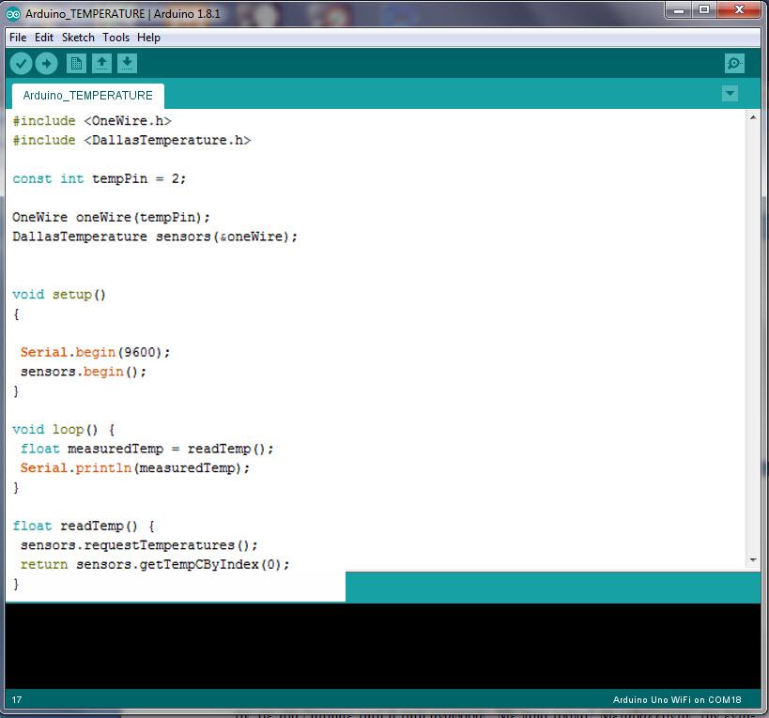This screenshot has height=718, width=769.
Task: Click the line 'DallasTemperature sensors(&oneWire);'
Action: pyautogui.click(x=155, y=237)
